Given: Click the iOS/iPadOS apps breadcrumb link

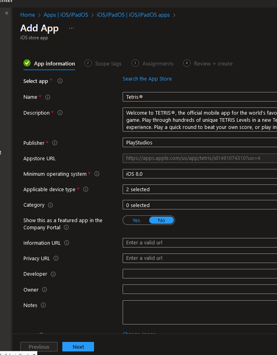Looking at the screenshot, I should point(133,15).
